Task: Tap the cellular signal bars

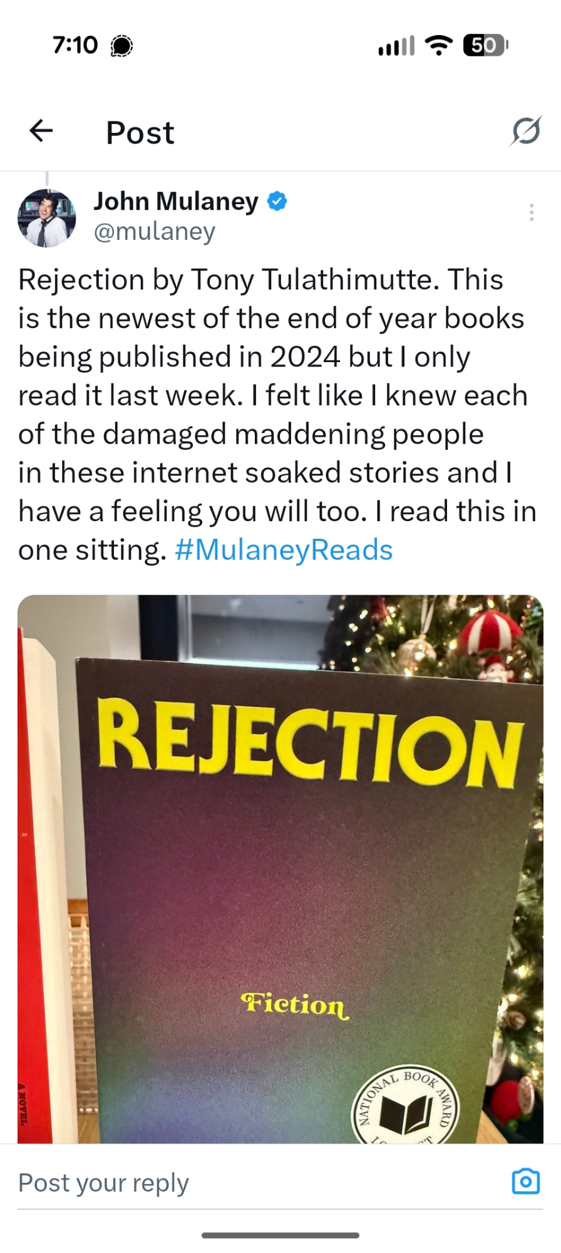Action: tap(396, 46)
